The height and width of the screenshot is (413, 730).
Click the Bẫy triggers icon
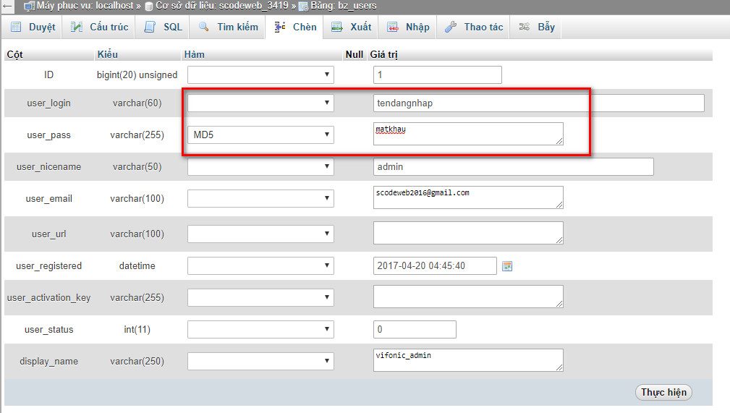point(524,27)
